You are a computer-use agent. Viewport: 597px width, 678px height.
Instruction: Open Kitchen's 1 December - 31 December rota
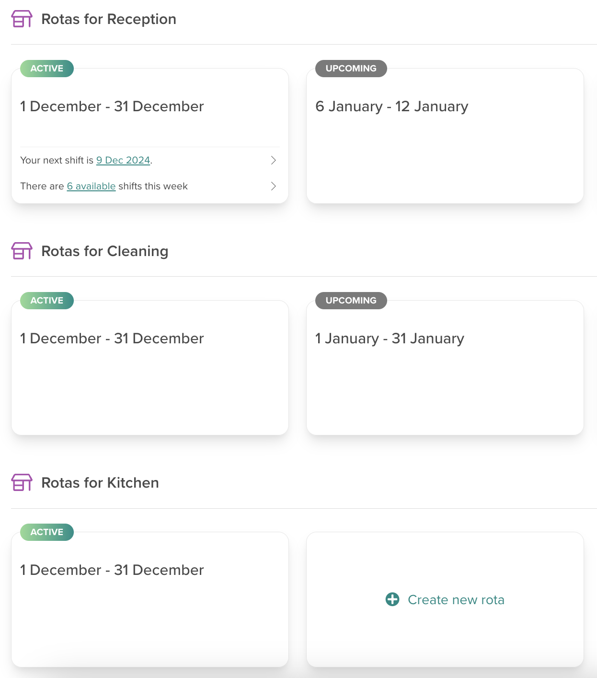[112, 570]
